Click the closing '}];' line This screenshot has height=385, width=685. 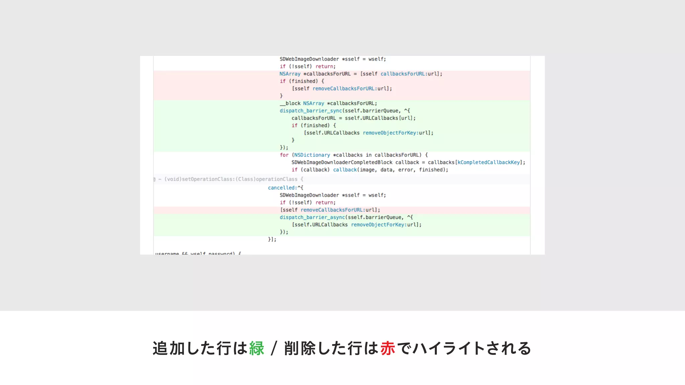tap(272, 239)
